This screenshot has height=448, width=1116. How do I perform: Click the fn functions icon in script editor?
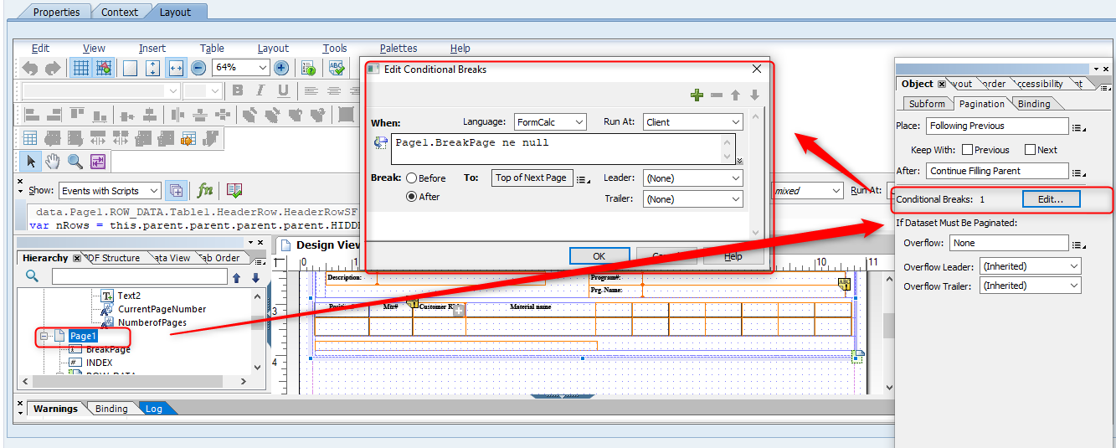pyautogui.click(x=204, y=190)
